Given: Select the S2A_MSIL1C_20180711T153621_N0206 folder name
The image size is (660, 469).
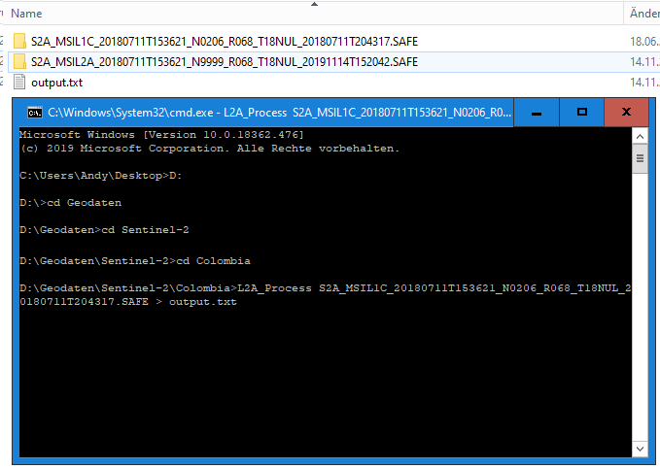Looking at the screenshot, I should tap(225, 41).
